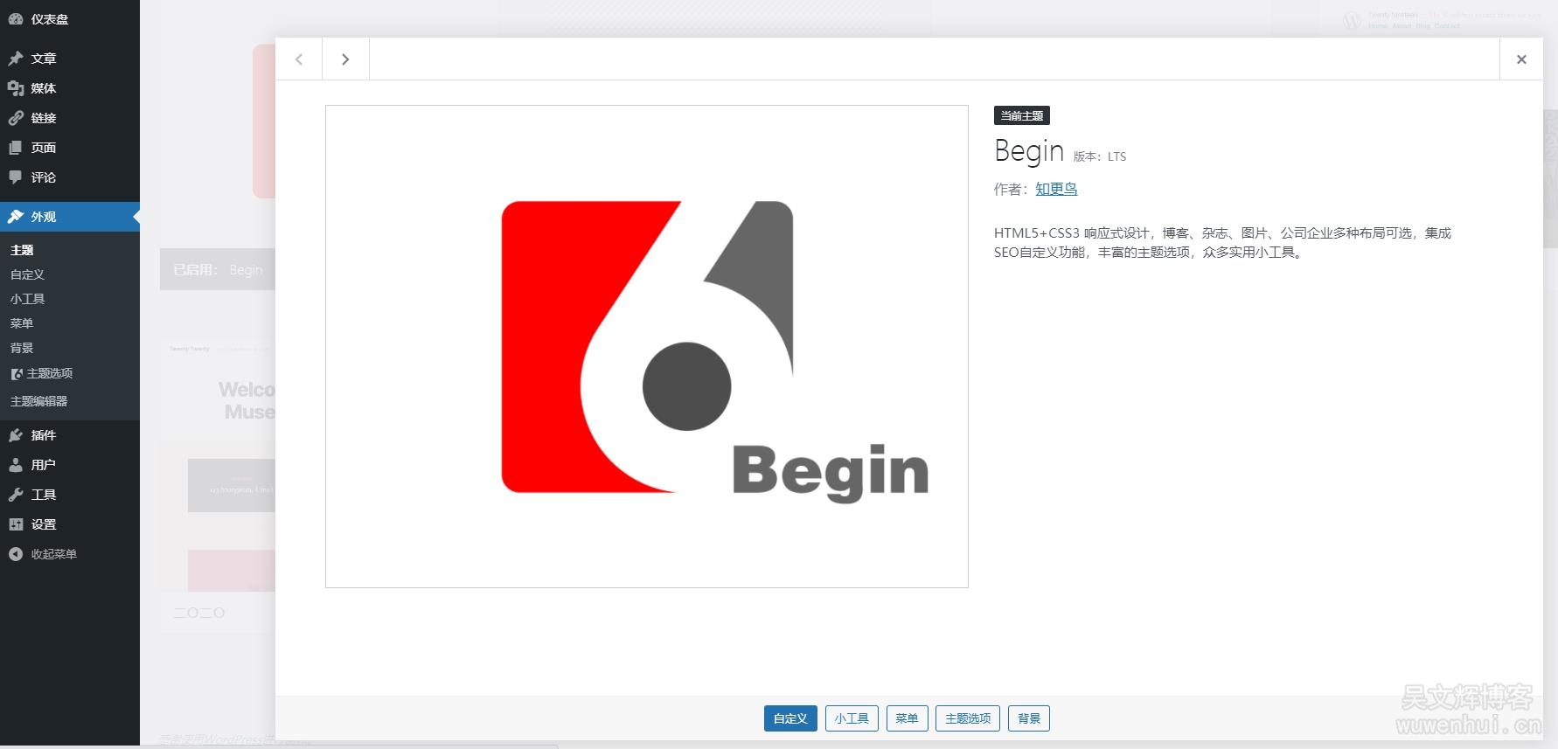This screenshot has height=749, width=1558.
Task: Click the Pages (页面) icon
Action: coord(16,148)
